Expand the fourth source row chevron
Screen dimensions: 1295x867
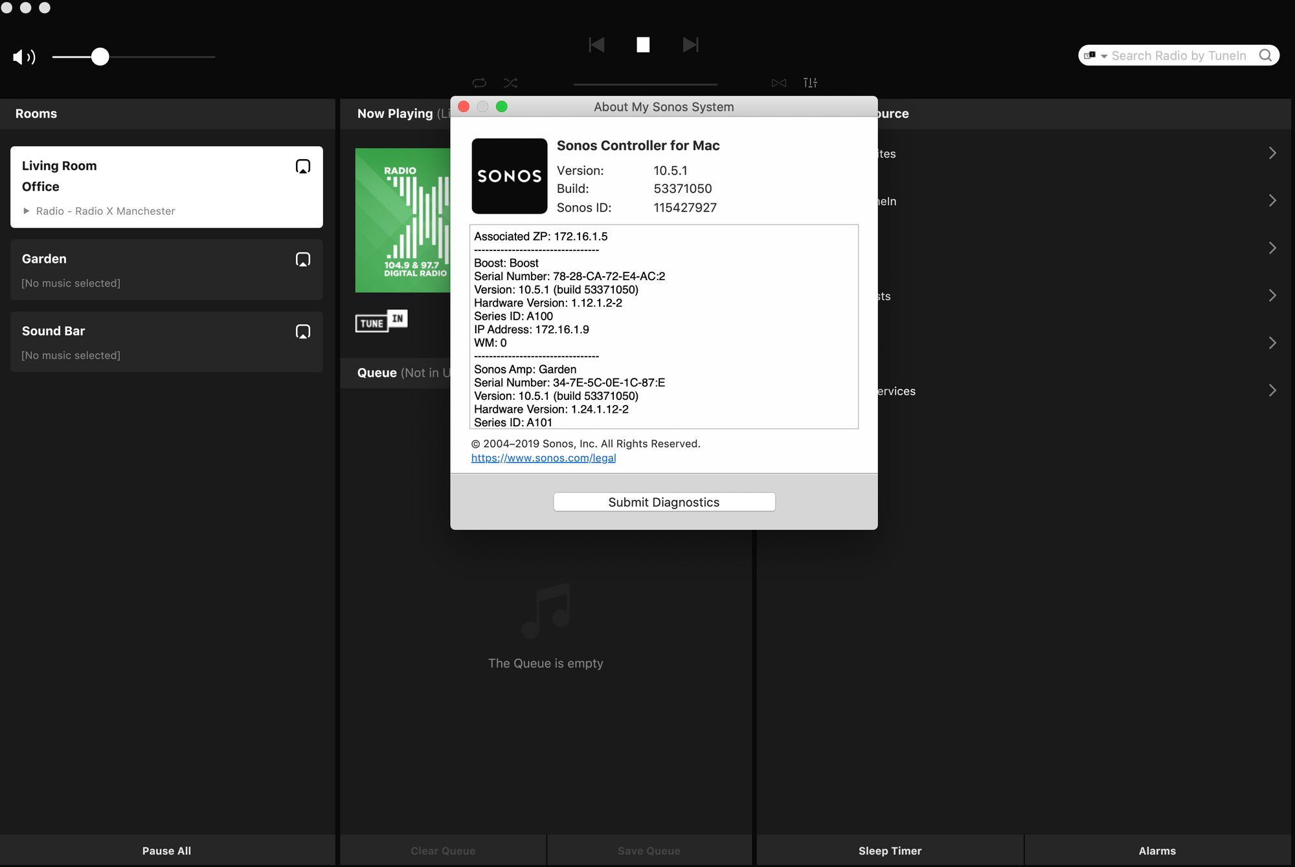[x=1272, y=296]
